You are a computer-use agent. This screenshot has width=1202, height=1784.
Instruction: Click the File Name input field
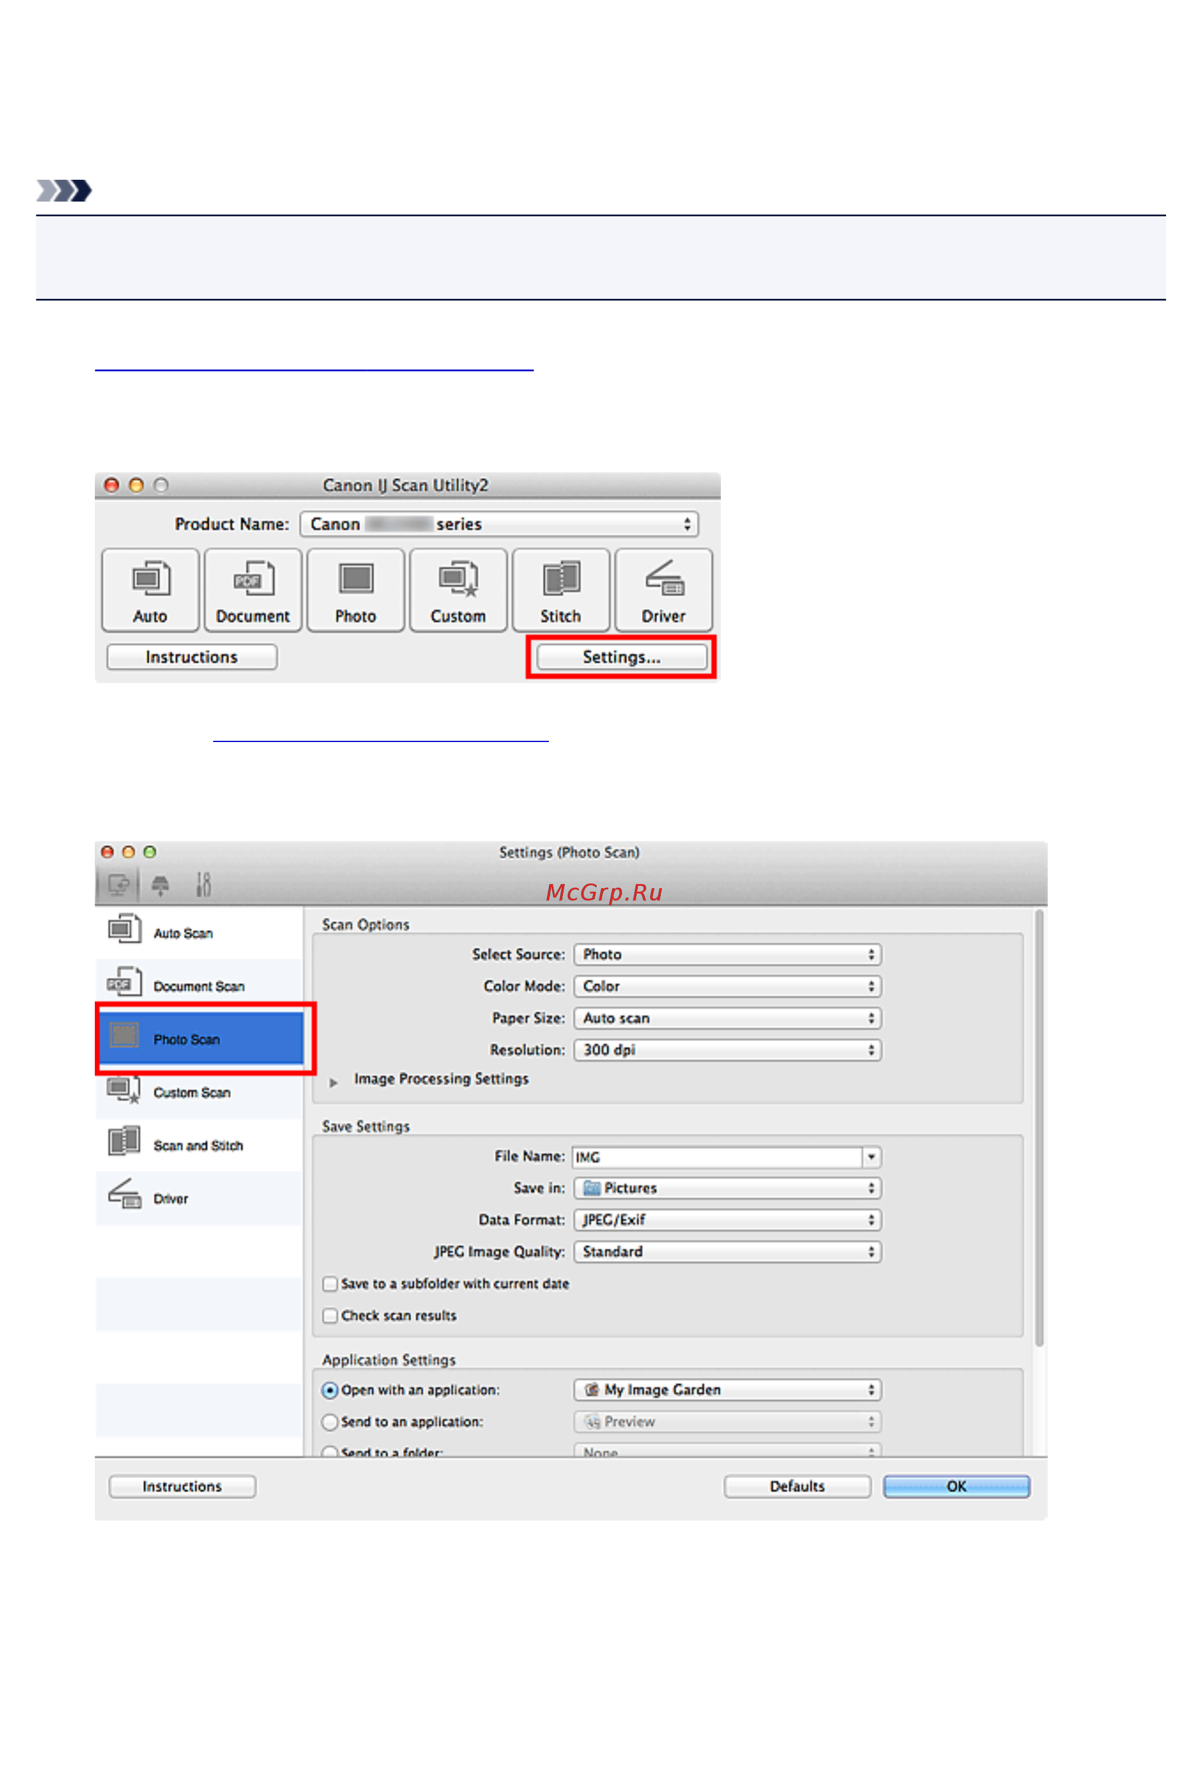point(717,1156)
